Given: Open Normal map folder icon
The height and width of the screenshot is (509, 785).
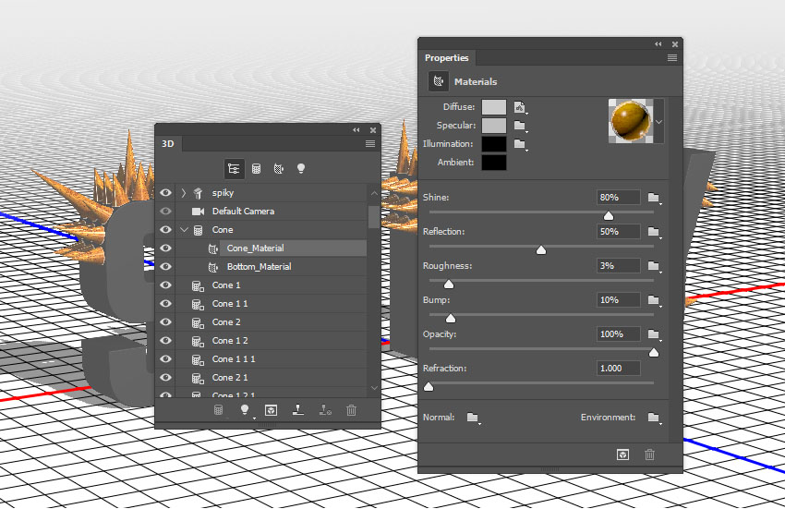Looking at the screenshot, I should click(473, 418).
